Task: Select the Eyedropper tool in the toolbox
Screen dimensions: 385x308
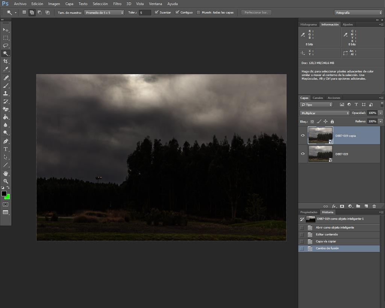Action: (6, 69)
